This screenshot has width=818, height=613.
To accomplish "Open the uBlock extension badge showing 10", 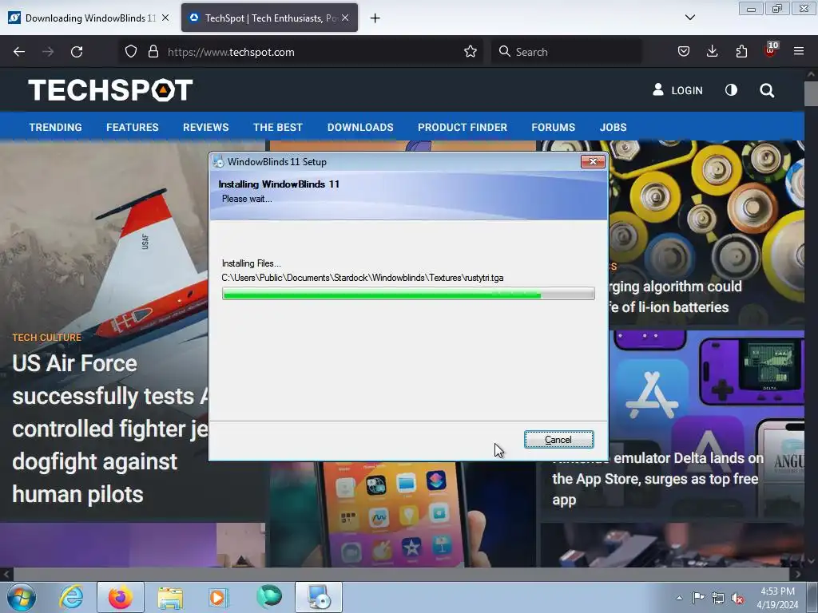I will (771, 50).
